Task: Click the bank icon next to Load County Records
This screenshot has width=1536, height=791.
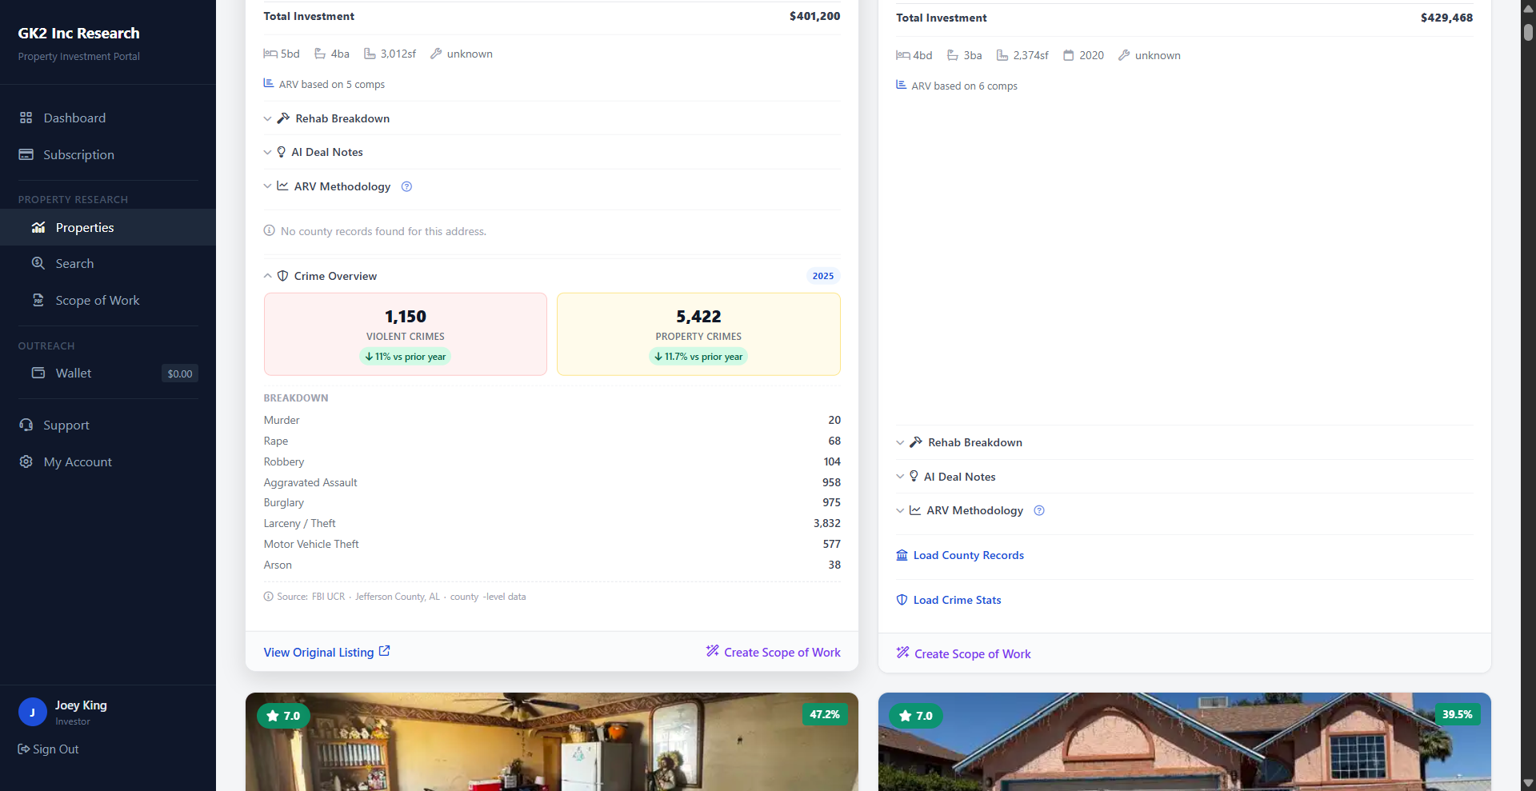Action: point(902,555)
